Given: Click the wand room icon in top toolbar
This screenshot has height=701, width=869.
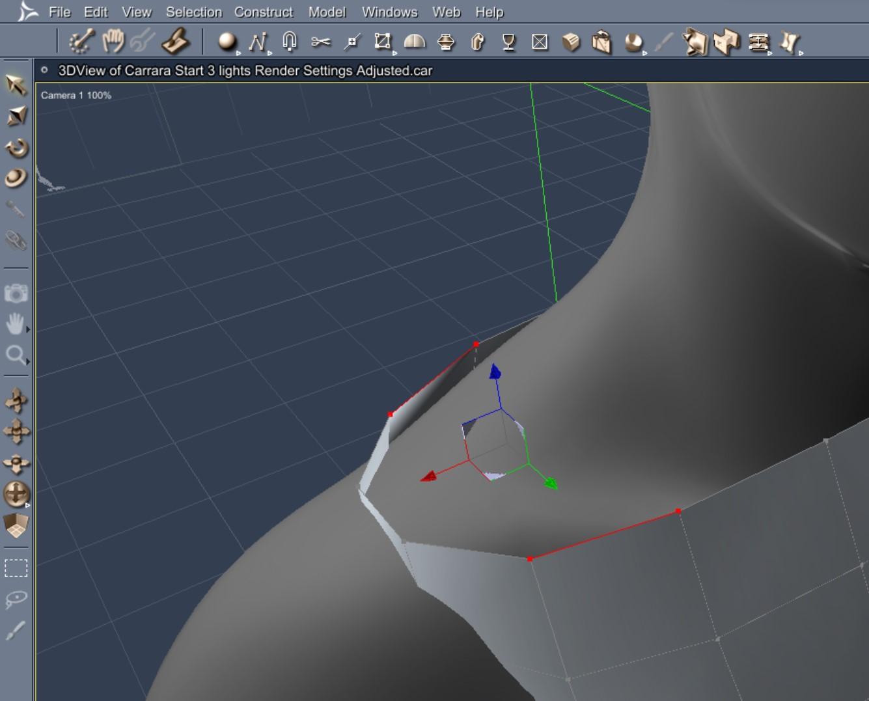Looking at the screenshot, I should click(81, 42).
